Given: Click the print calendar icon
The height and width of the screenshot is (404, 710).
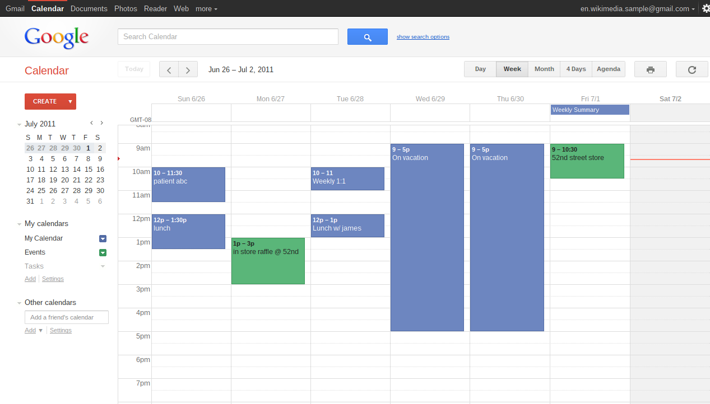Looking at the screenshot, I should (650, 69).
